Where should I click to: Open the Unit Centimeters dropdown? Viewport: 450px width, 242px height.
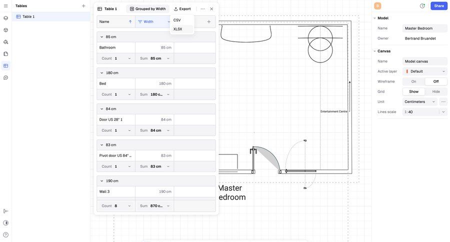(420, 101)
